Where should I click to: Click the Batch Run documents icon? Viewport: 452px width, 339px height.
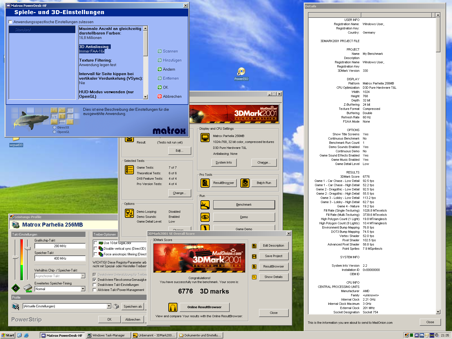pyautogui.click(x=245, y=183)
